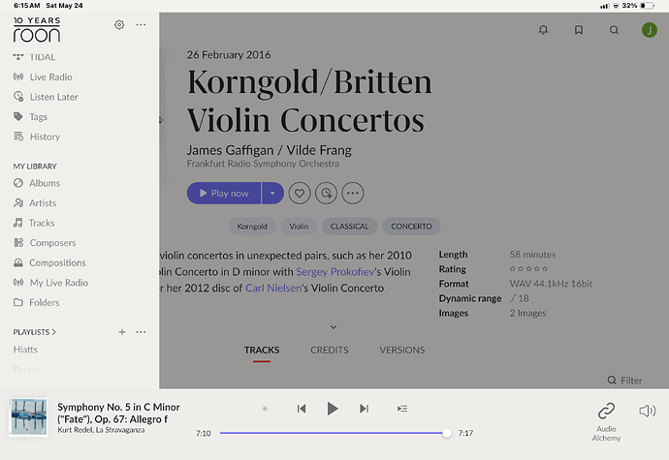
Task: Open bookmarks icon in top bar
Action: tap(579, 30)
